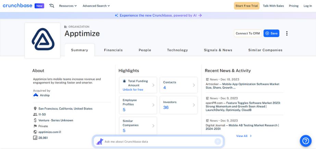This screenshot has height=149, width=316.
Task: Save the Apptimize organization
Action: click(x=271, y=34)
